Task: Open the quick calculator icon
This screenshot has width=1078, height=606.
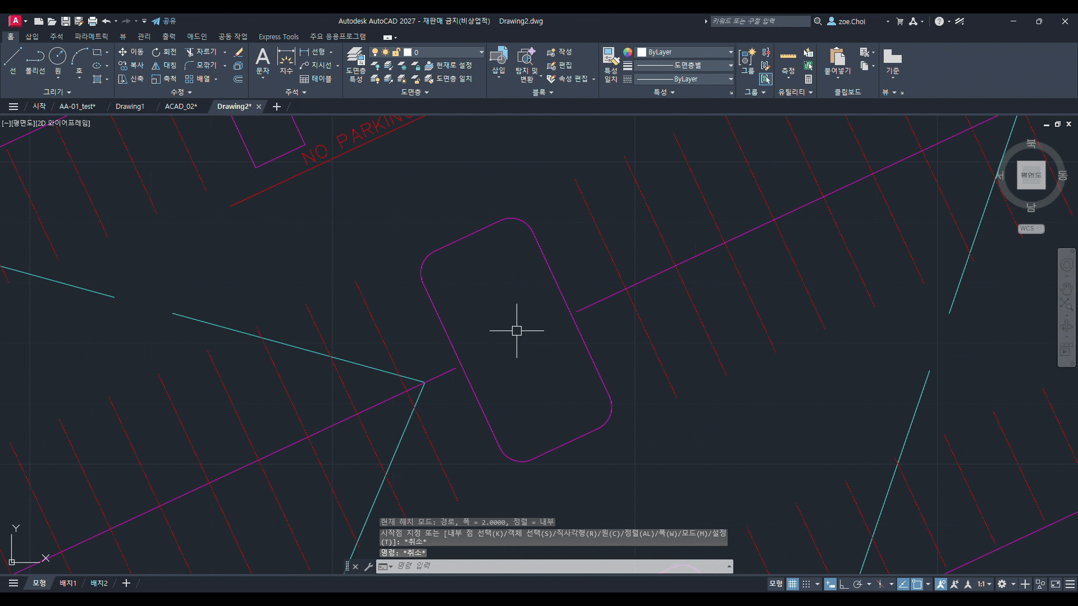Action: [x=808, y=79]
